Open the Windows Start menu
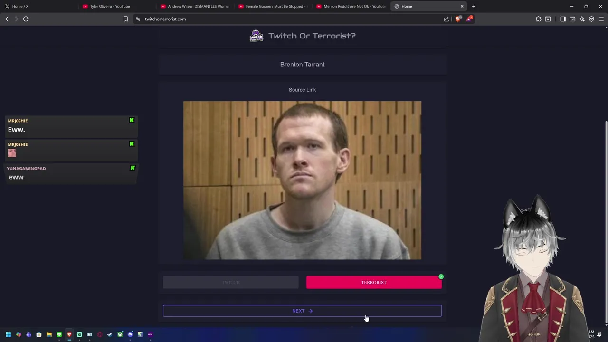The width and height of the screenshot is (608, 342). [8, 334]
